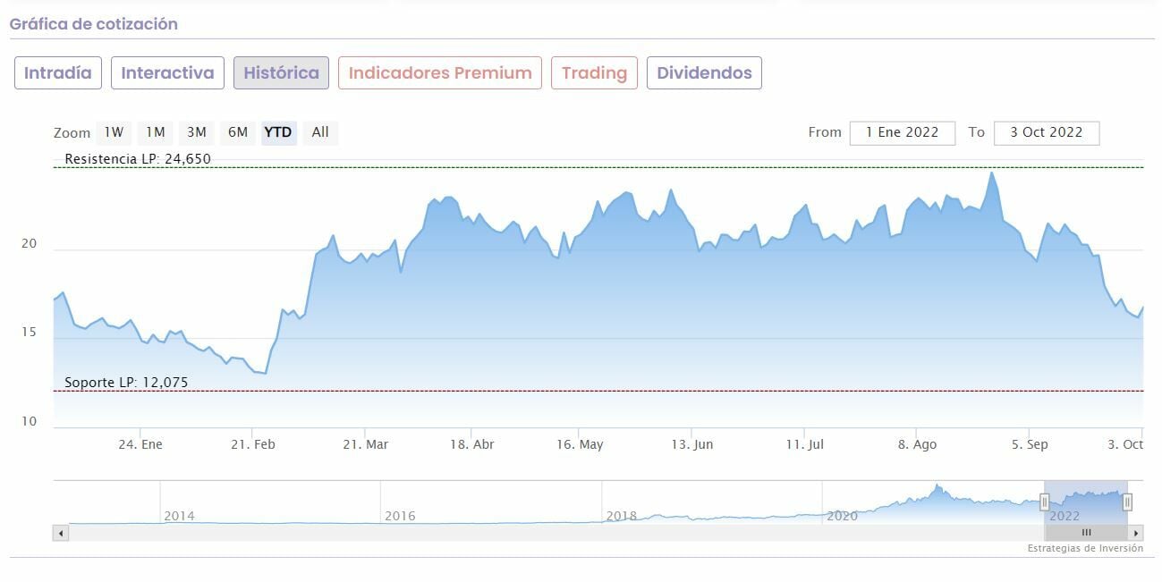The width and height of the screenshot is (1162, 582).
Task: Grab the left navigator range handle
Action: pos(1044,502)
